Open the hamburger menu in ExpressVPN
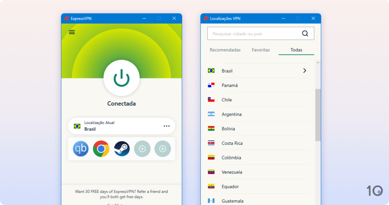The image size is (389, 205). [72, 32]
